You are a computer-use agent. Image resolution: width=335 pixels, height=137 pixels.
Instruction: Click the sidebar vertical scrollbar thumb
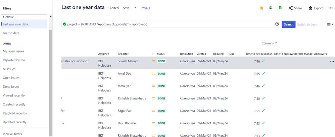coord(51,83)
